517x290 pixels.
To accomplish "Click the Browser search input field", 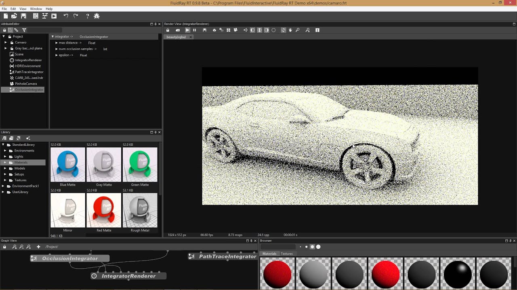I will tap(278, 246).
